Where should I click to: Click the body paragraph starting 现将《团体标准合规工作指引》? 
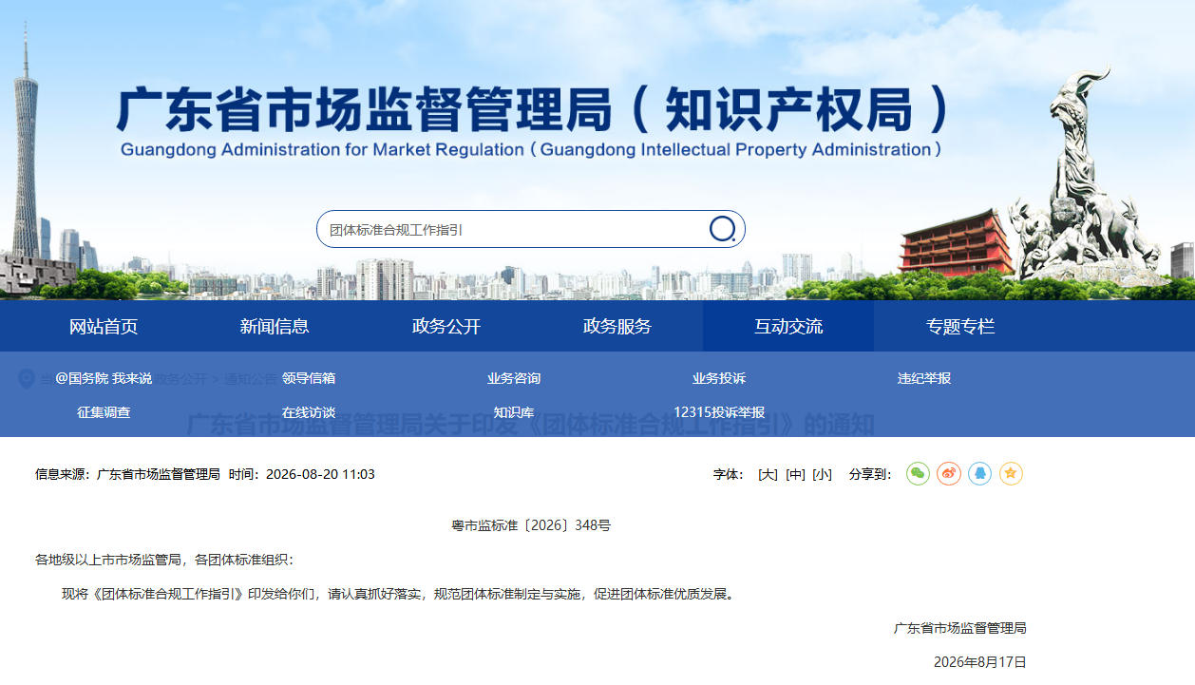[398, 594]
